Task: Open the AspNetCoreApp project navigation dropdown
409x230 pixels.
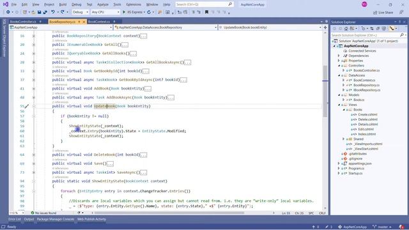Action: point(61,27)
